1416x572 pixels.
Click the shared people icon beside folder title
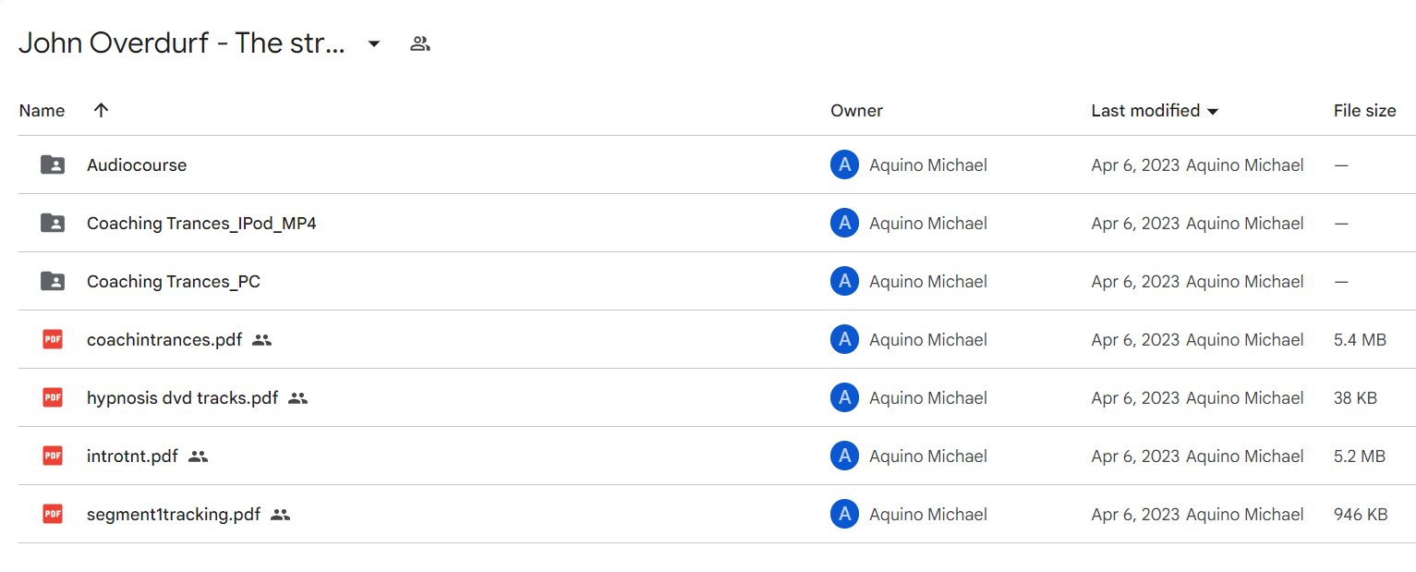click(420, 43)
